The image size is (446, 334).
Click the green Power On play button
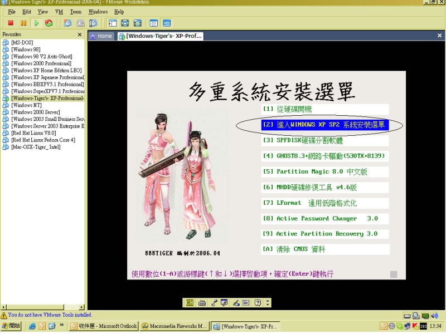tap(36, 23)
